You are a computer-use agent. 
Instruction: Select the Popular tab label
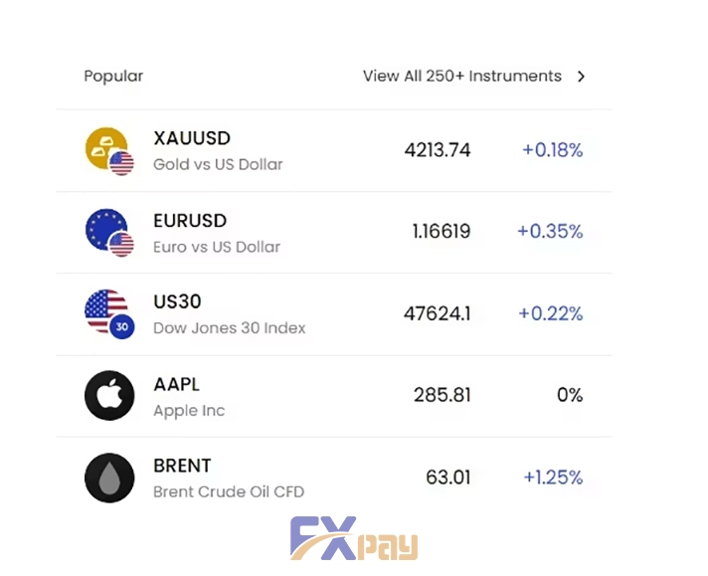(113, 76)
